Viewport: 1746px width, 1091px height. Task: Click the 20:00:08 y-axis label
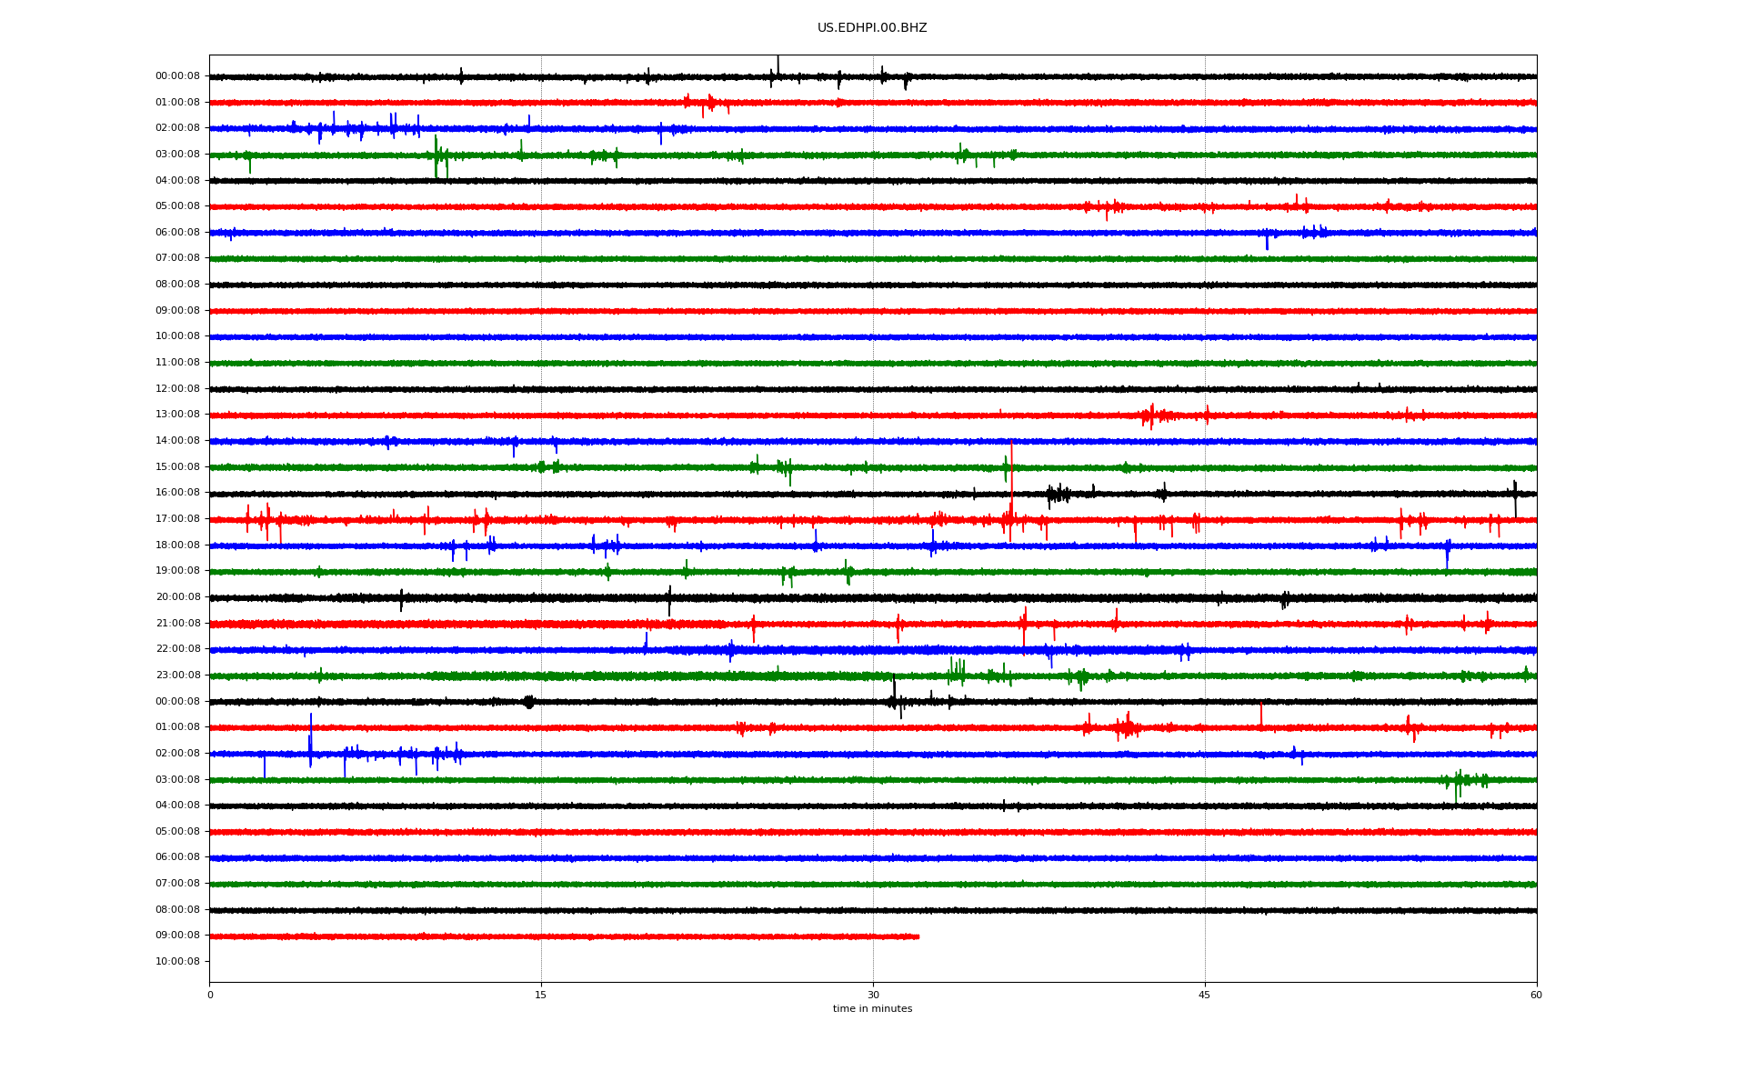[177, 597]
